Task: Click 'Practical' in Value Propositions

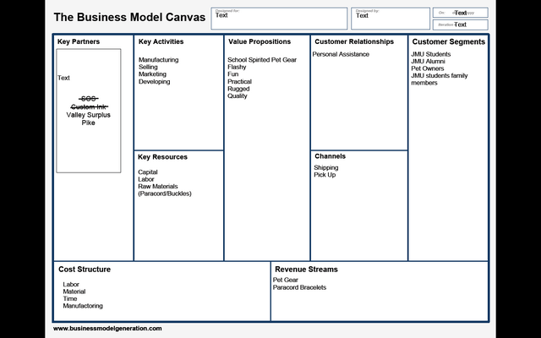Action: (239, 82)
